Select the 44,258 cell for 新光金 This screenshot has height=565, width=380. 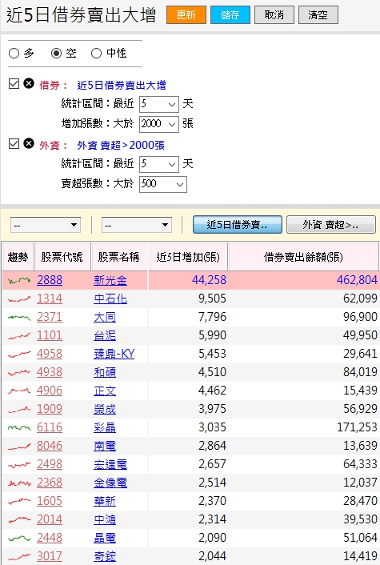coord(188,280)
